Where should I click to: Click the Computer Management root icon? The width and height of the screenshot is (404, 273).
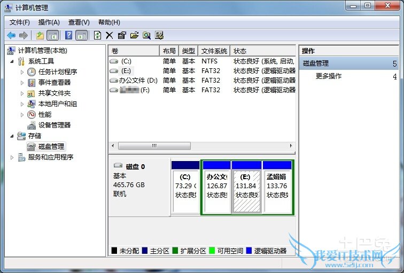[x=11, y=51]
